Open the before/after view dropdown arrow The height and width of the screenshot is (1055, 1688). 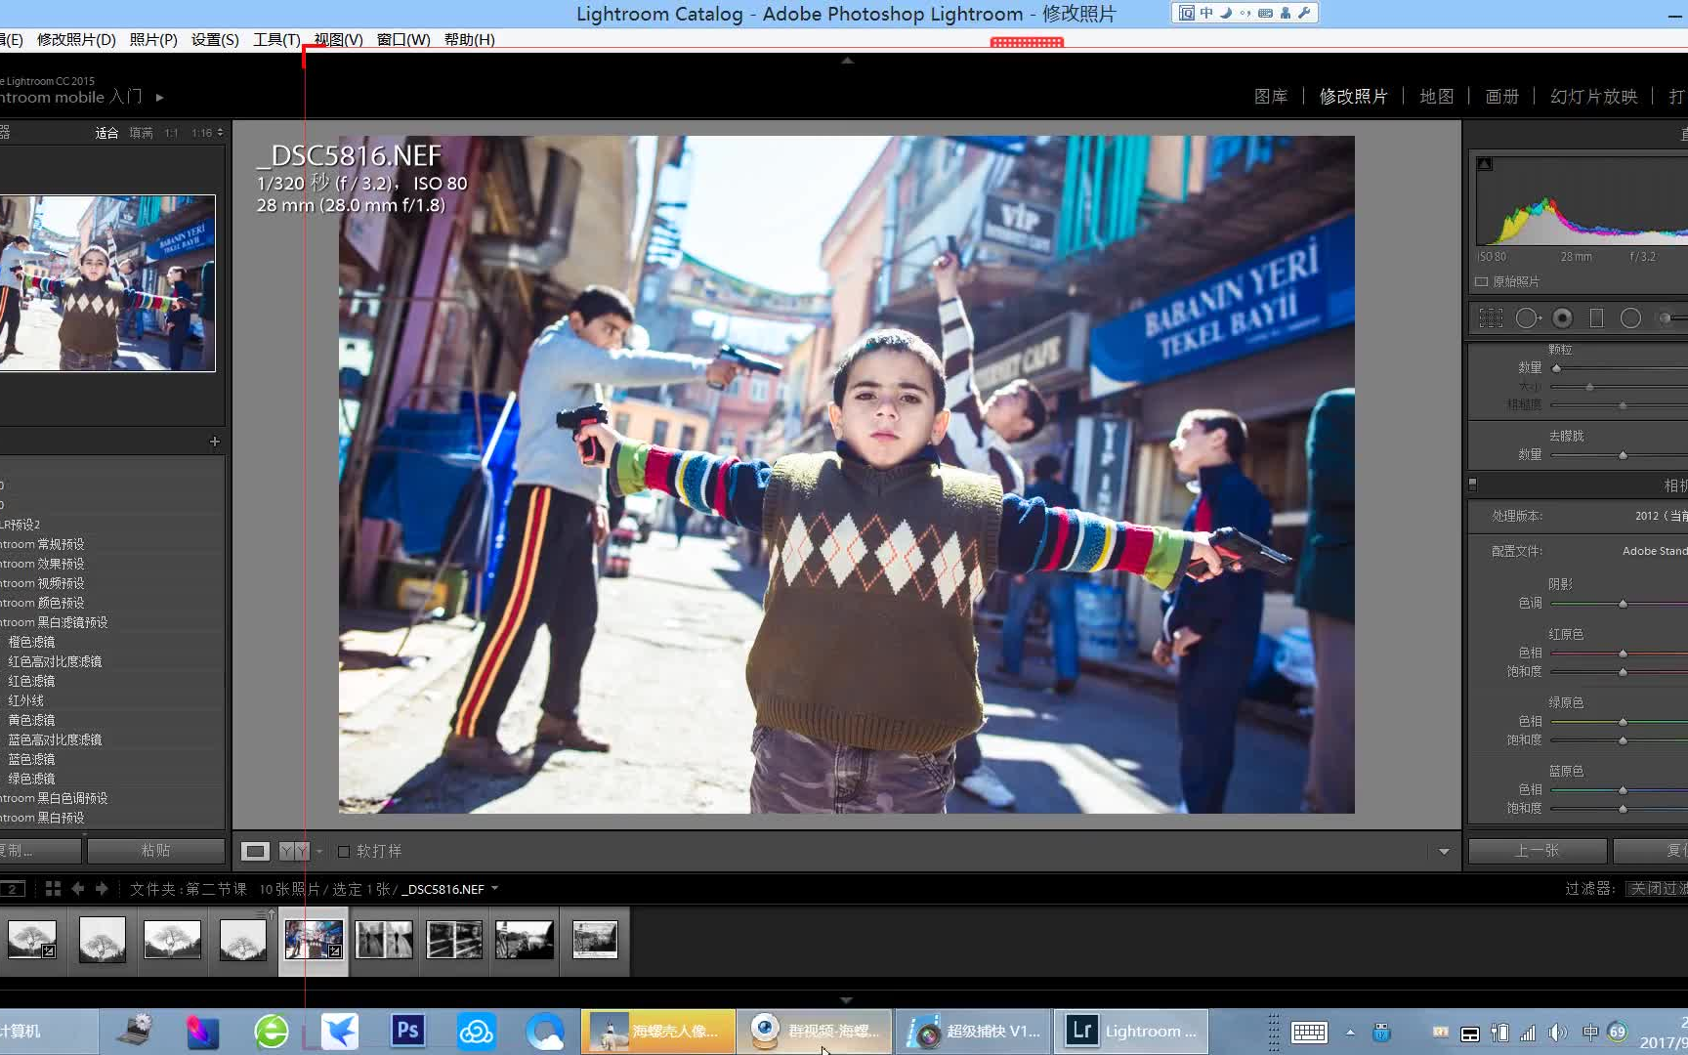tap(318, 852)
